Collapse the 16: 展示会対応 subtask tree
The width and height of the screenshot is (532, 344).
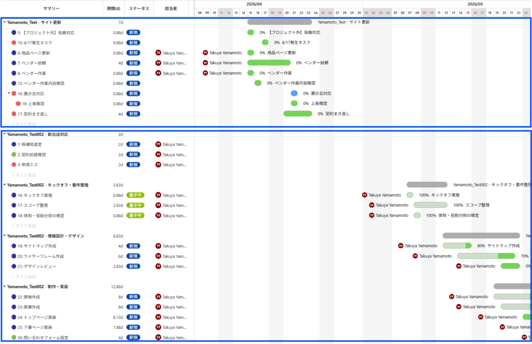click(x=9, y=94)
